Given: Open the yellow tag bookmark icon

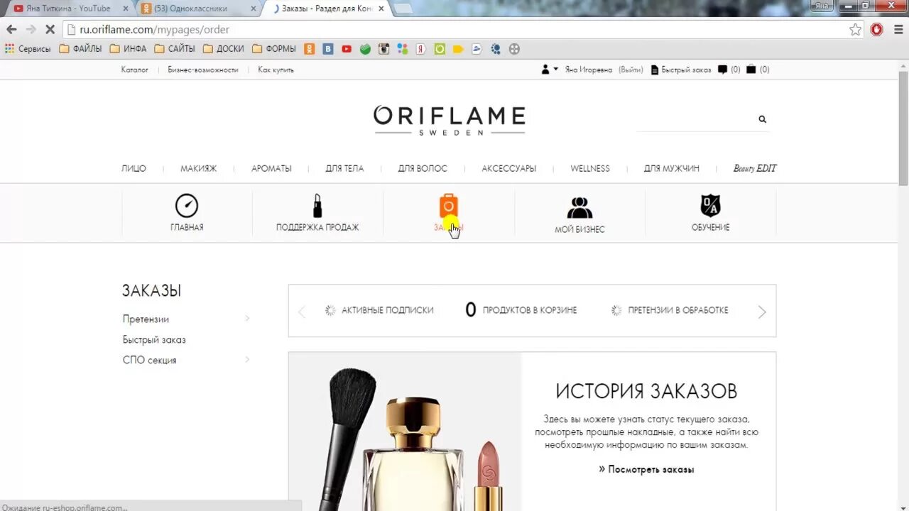Looking at the screenshot, I should click(458, 49).
